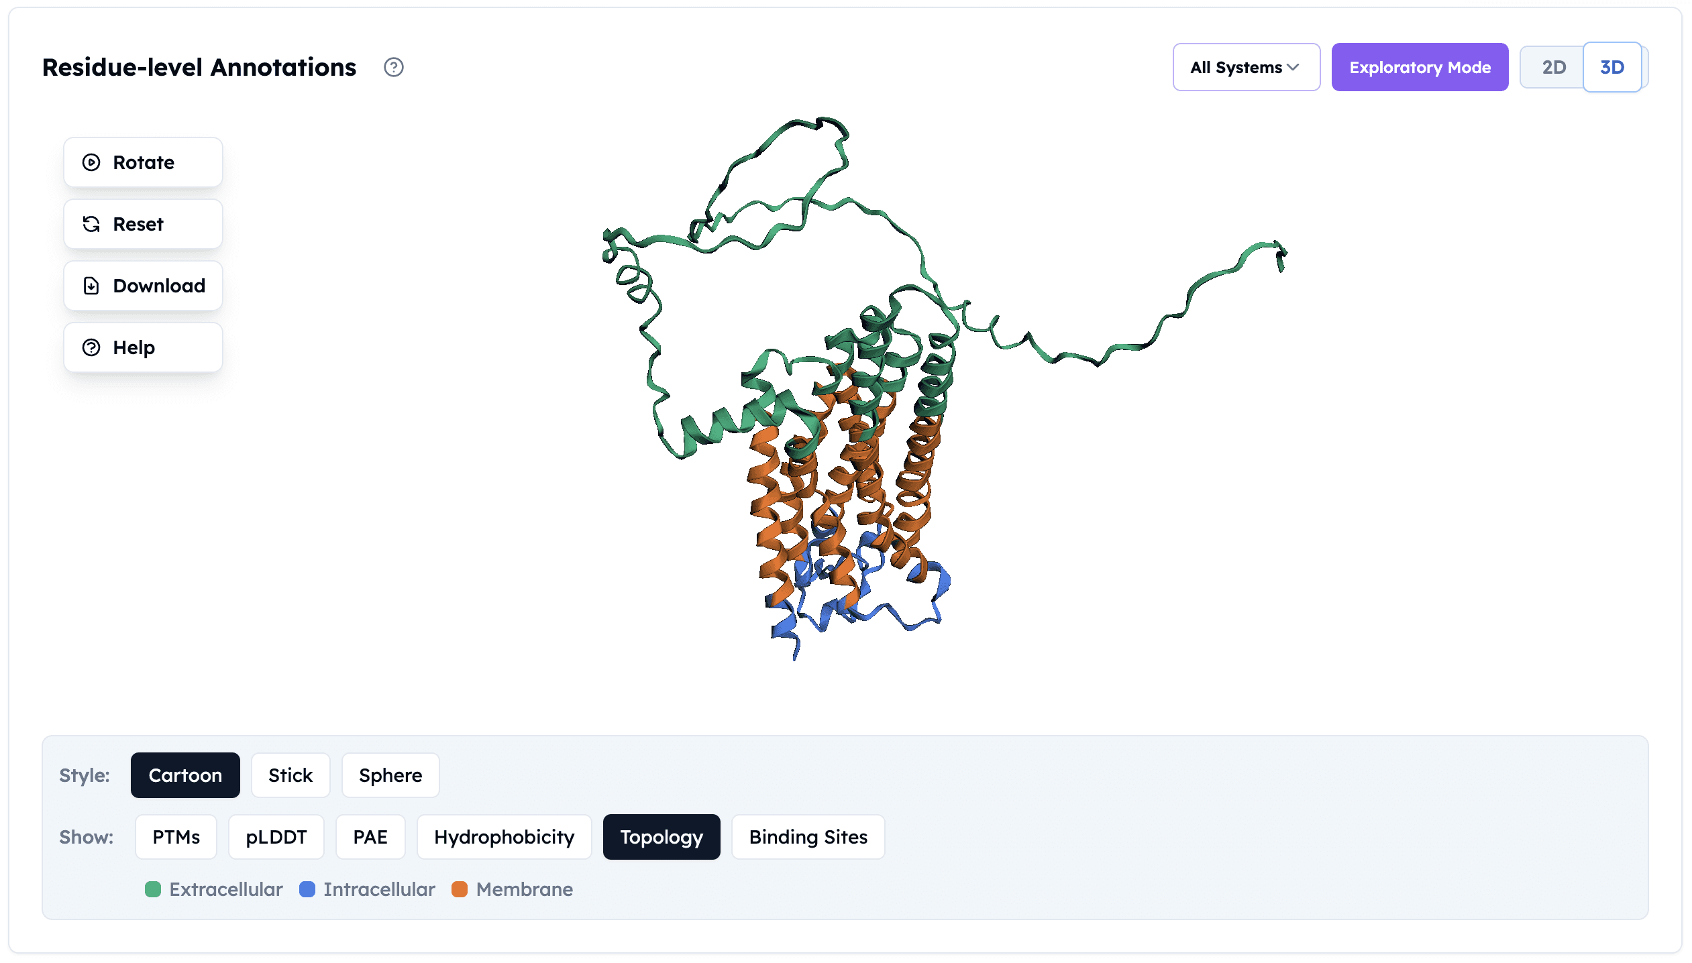Click the Rotate play icon
Screen dimensions: 1692x963
[x=91, y=162]
